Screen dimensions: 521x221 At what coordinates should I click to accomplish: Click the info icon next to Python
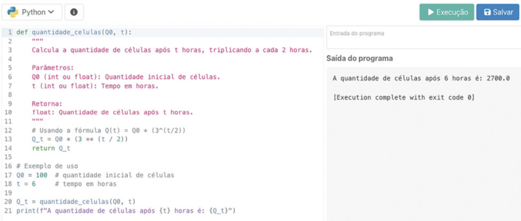pyautogui.click(x=74, y=12)
